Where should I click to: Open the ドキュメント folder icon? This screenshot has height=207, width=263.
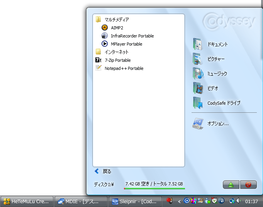coord(198,44)
